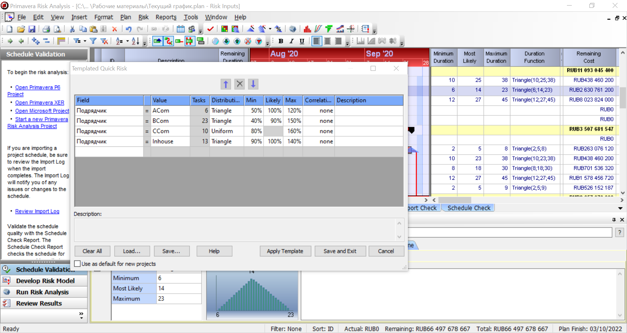Open the Review Import Log link

37,211
